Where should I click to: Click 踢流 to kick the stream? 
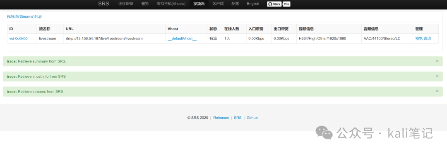[427, 39]
